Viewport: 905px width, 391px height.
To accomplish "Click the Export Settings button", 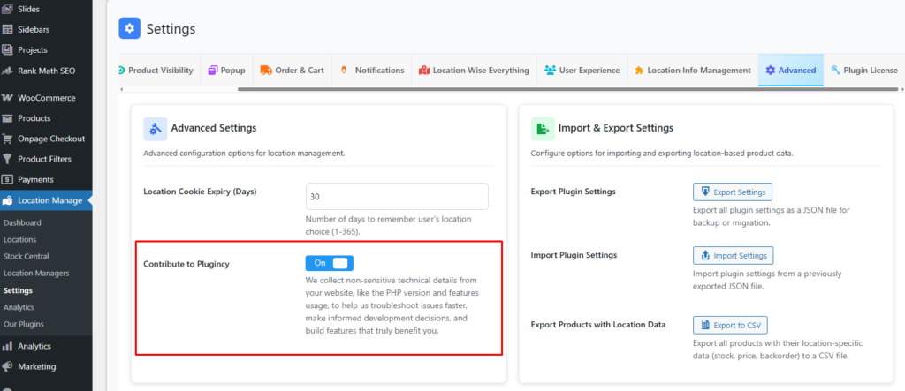I will 733,192.
